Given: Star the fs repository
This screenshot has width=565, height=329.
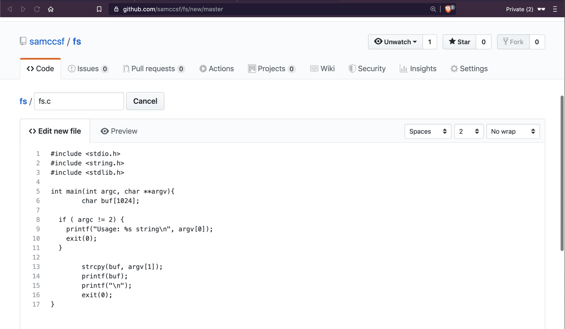Looking at the screenshot, I should pyautogui.click(x=459, y=42).
